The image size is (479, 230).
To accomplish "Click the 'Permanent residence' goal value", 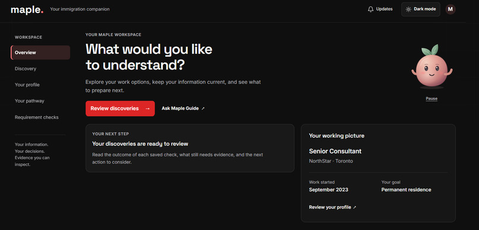I will pos(406,190).
